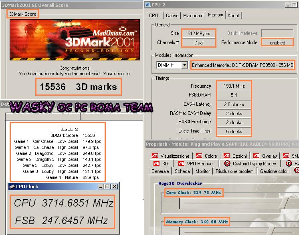Expand the DIMM #1 module dropdown
Screen dimensions: 299x235
pyautogui.click(x=184, y=65)
